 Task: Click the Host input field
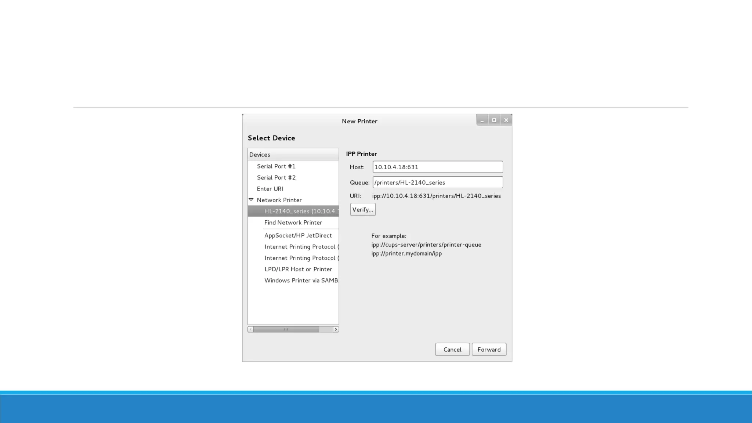pyautogui.click(x=437, y=167)
